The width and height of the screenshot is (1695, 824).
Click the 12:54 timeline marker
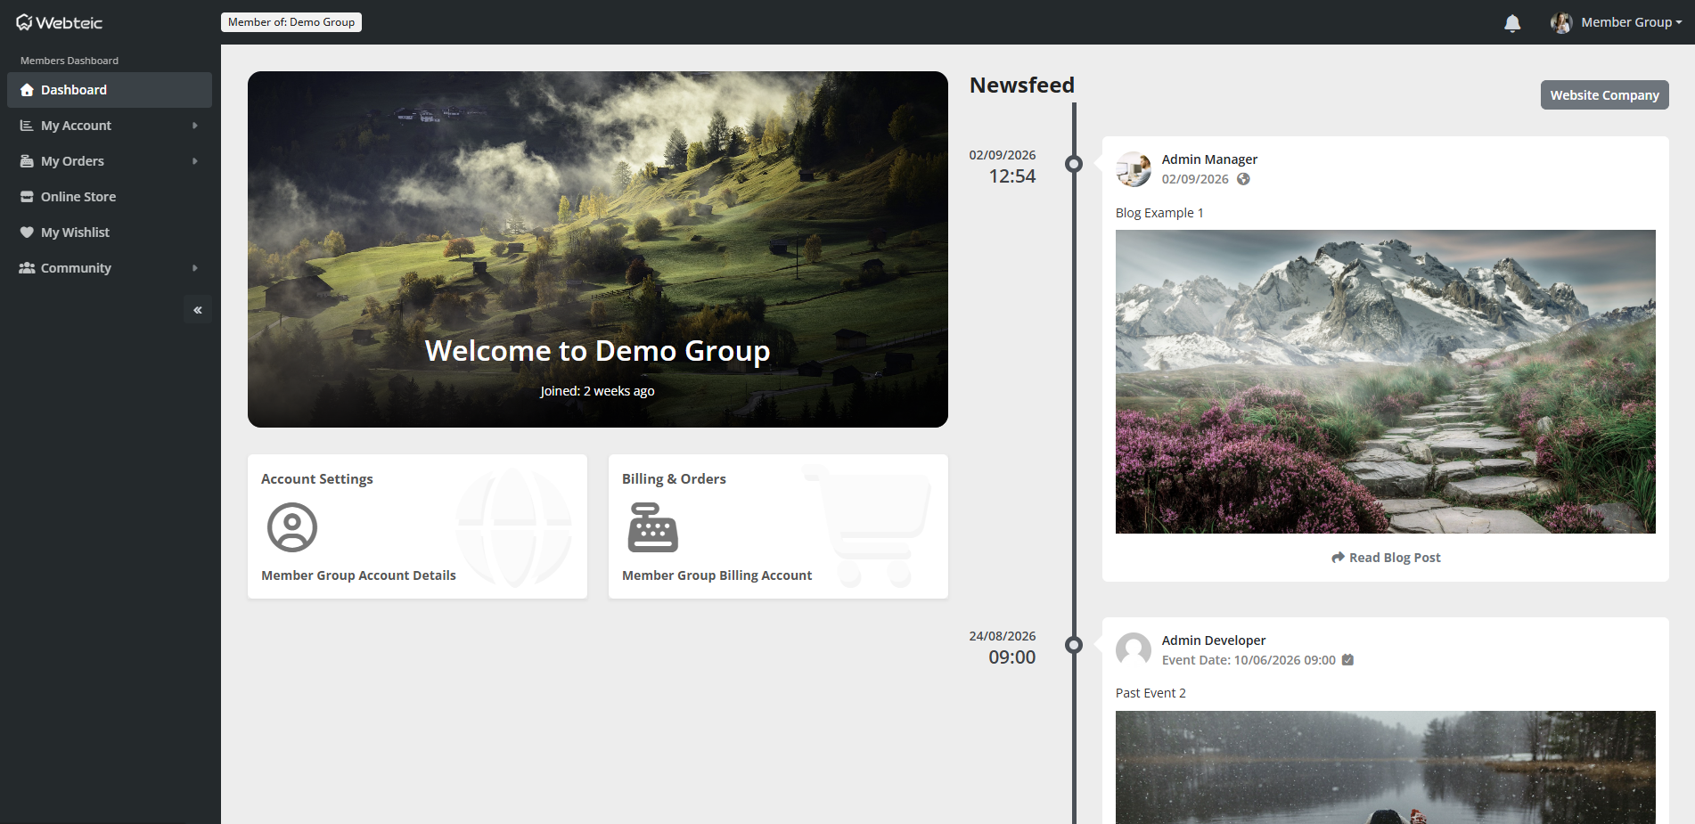(1074, 164)
